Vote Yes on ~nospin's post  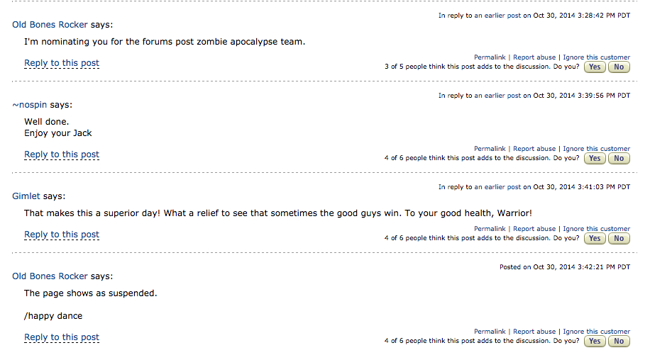[595, 159]
